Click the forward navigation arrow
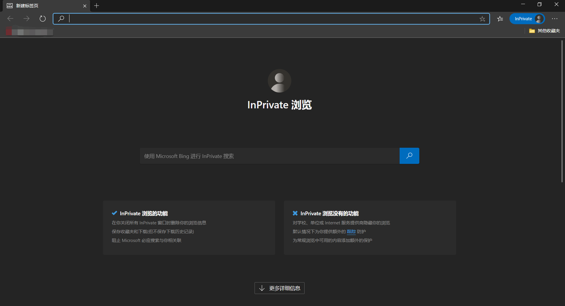 26,19
